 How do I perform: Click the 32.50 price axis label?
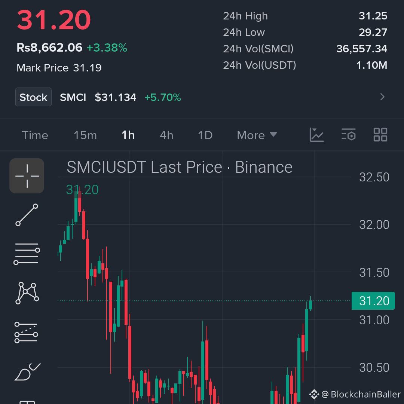pos(374,177)
